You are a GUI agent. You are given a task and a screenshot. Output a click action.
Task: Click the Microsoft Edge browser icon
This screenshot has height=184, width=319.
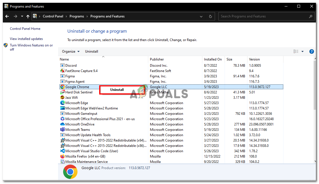[x=63, y=103]
